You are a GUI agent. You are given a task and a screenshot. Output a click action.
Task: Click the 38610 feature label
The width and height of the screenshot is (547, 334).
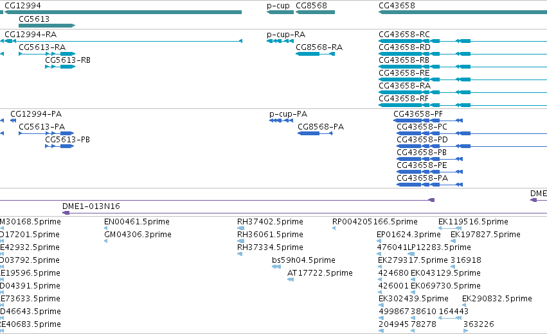click(424, 312)
